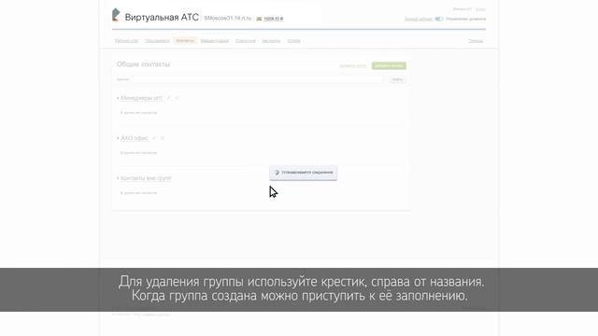The width and height of the screenshot is (598, 336).
Task: Open the Помощь link at right
Action: tap(476, 41)
